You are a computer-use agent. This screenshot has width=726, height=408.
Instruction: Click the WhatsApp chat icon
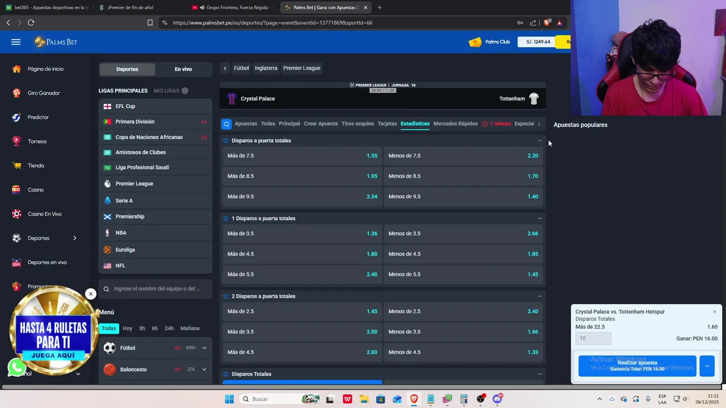coord(17,368)
